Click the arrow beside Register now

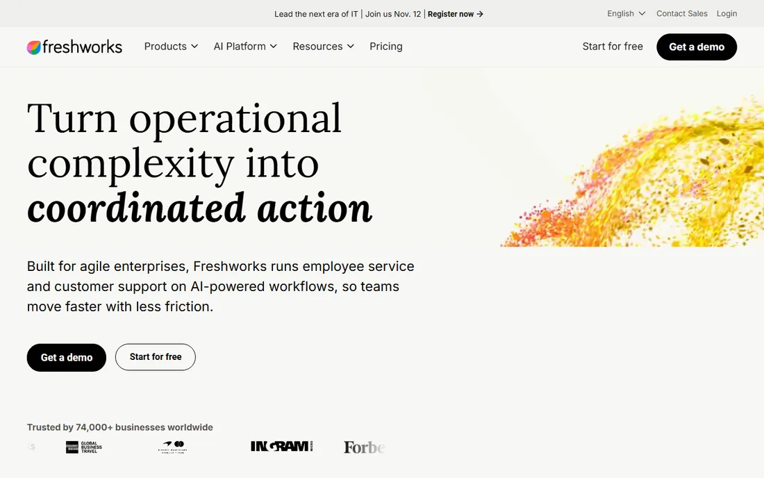[x=480, y=14]
